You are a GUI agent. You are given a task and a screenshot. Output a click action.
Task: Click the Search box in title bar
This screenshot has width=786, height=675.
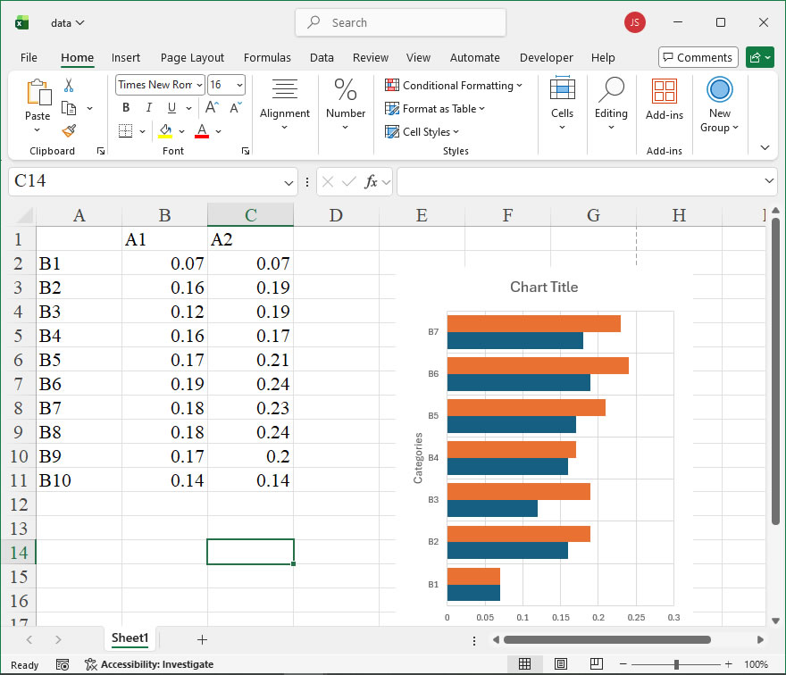pos(400,22)
